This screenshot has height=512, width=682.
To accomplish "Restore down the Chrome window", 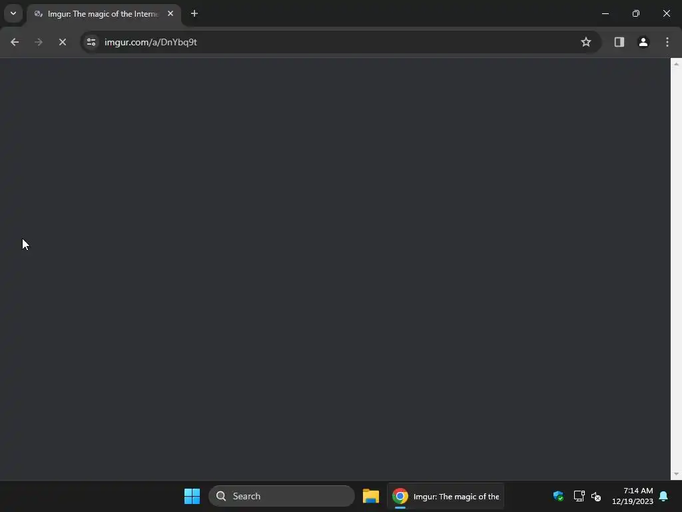I will click(x=636, y=13).
